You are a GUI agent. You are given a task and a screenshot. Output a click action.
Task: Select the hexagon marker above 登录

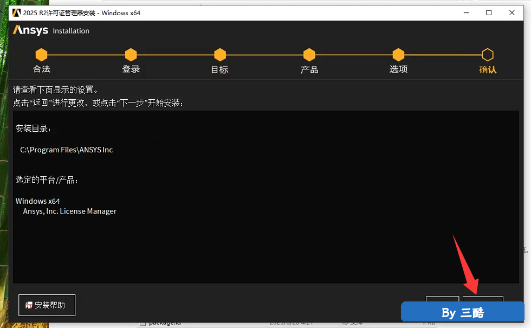131,55
